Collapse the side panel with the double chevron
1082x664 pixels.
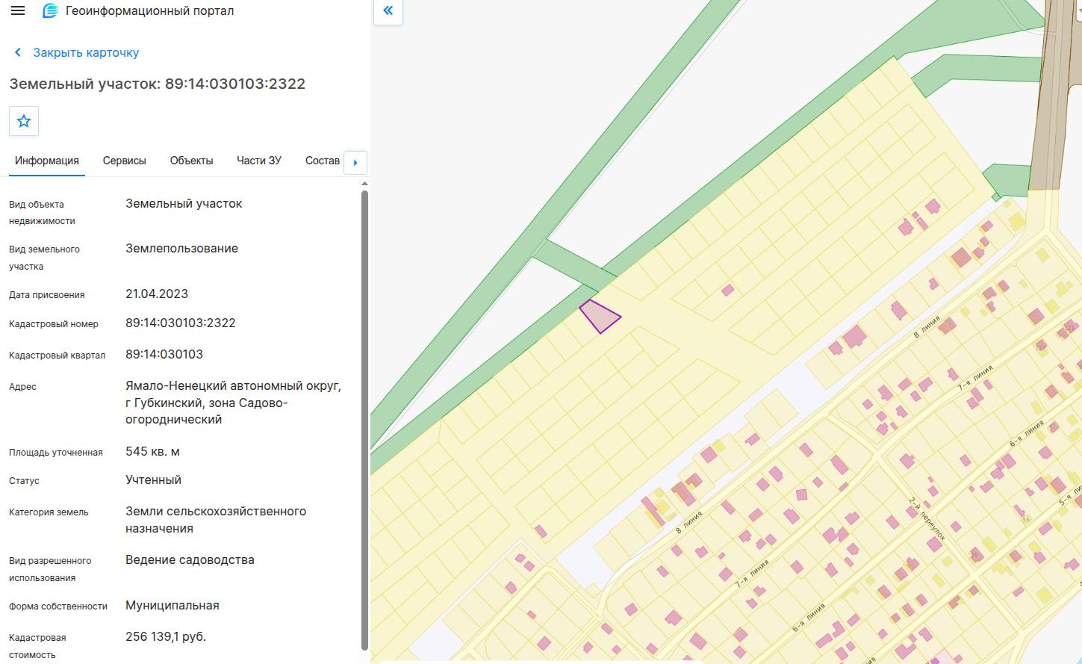click(388, 10)
